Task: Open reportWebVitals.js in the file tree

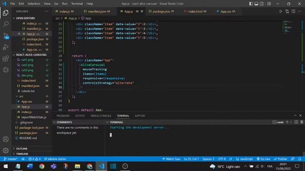Action: point(34,117)
